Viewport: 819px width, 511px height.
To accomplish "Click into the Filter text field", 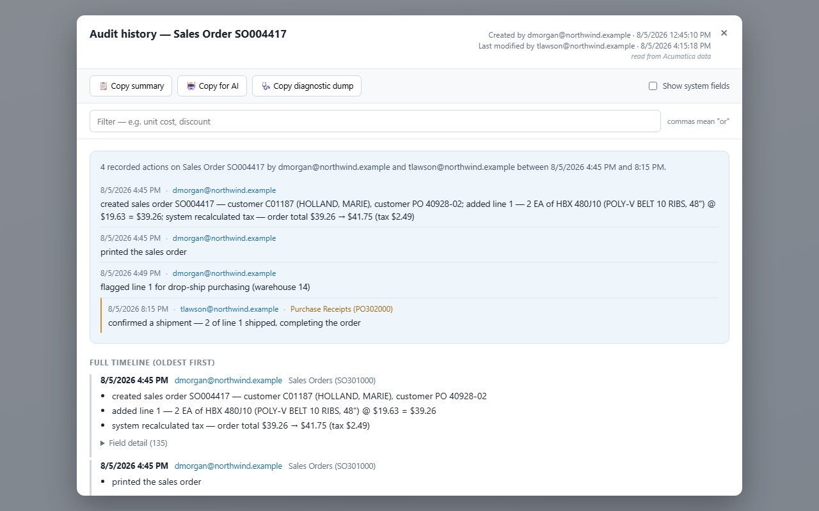I will tap(375, 121).
